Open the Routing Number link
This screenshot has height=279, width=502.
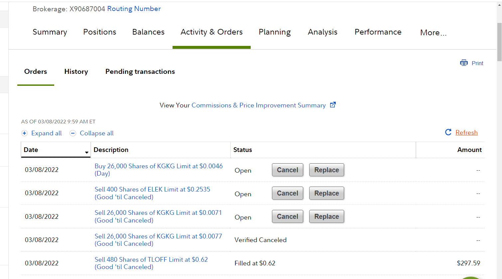click(x=134, y=9)
